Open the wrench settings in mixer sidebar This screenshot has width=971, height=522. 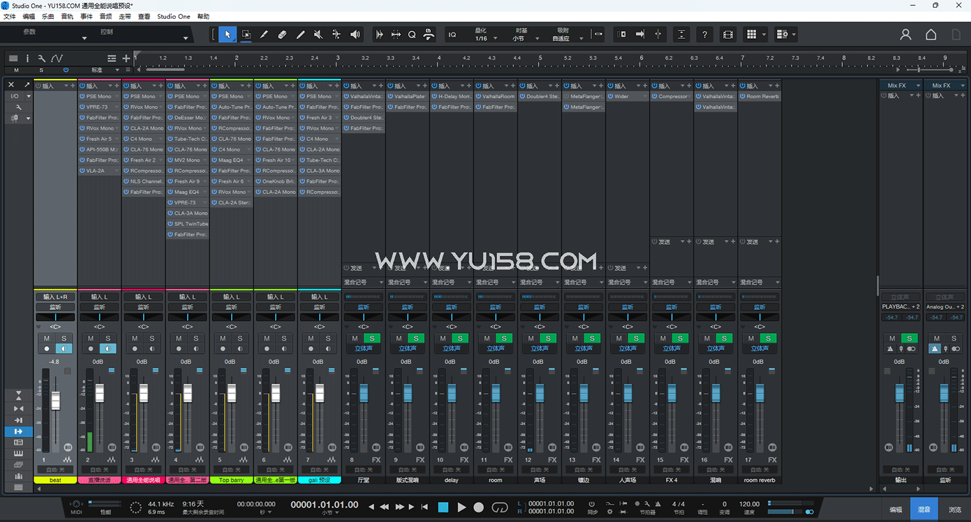(18, 107)
